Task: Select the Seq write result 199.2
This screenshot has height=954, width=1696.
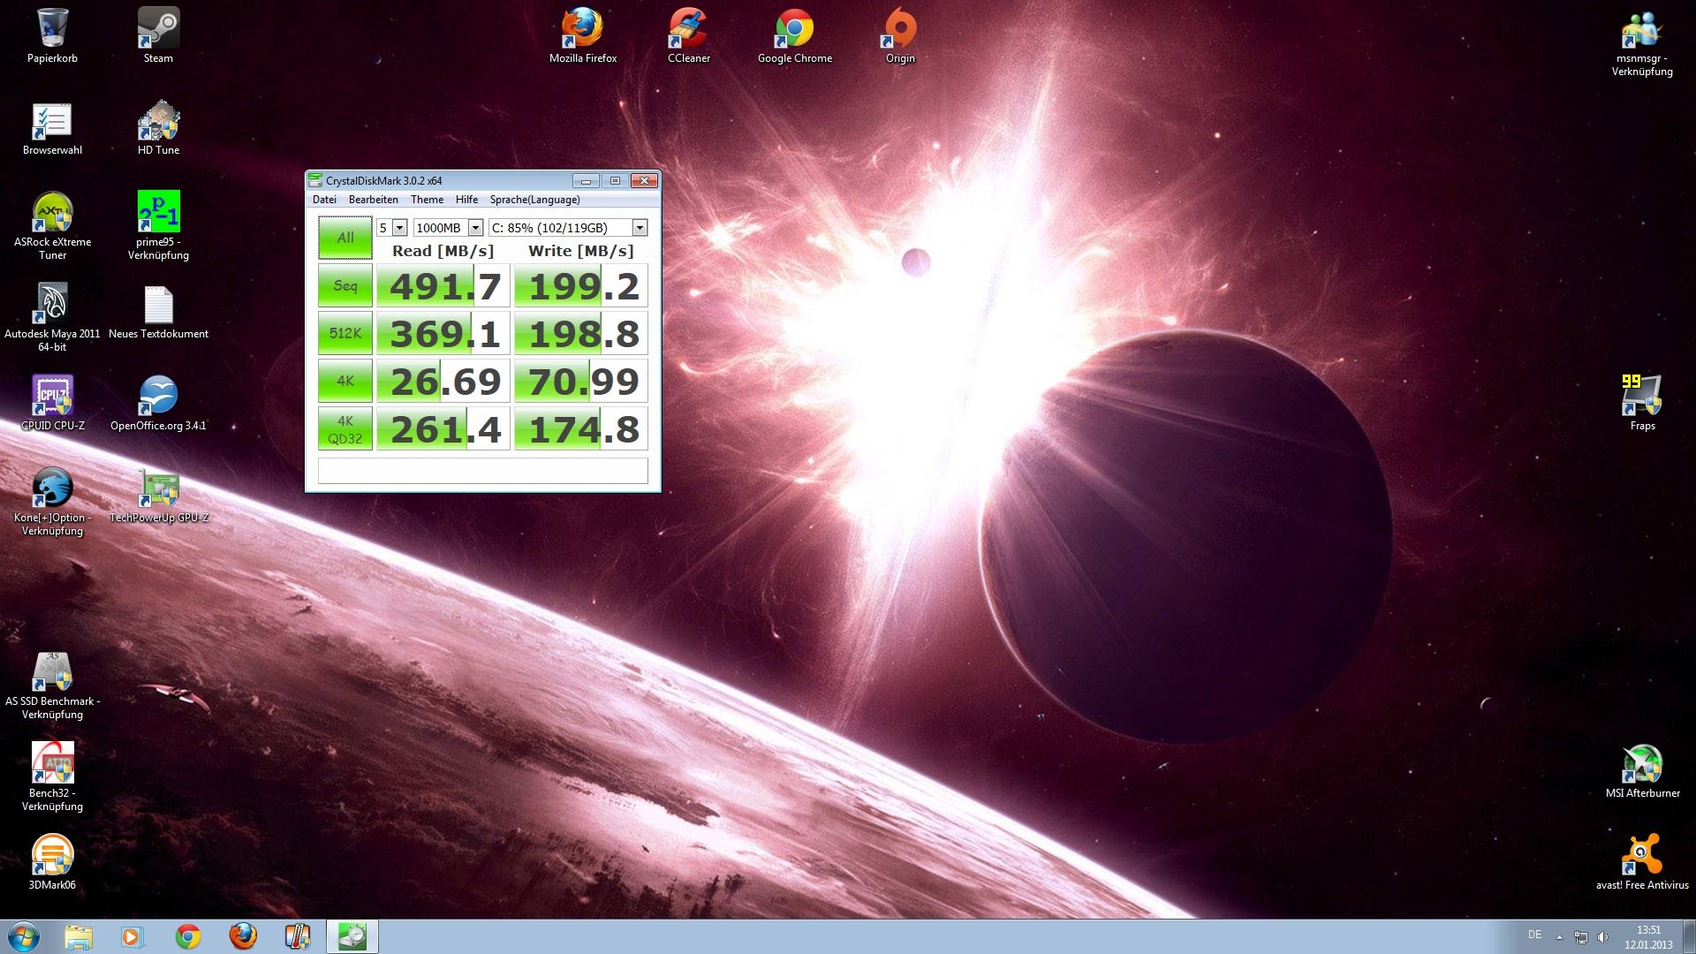Action: point(581,286)
